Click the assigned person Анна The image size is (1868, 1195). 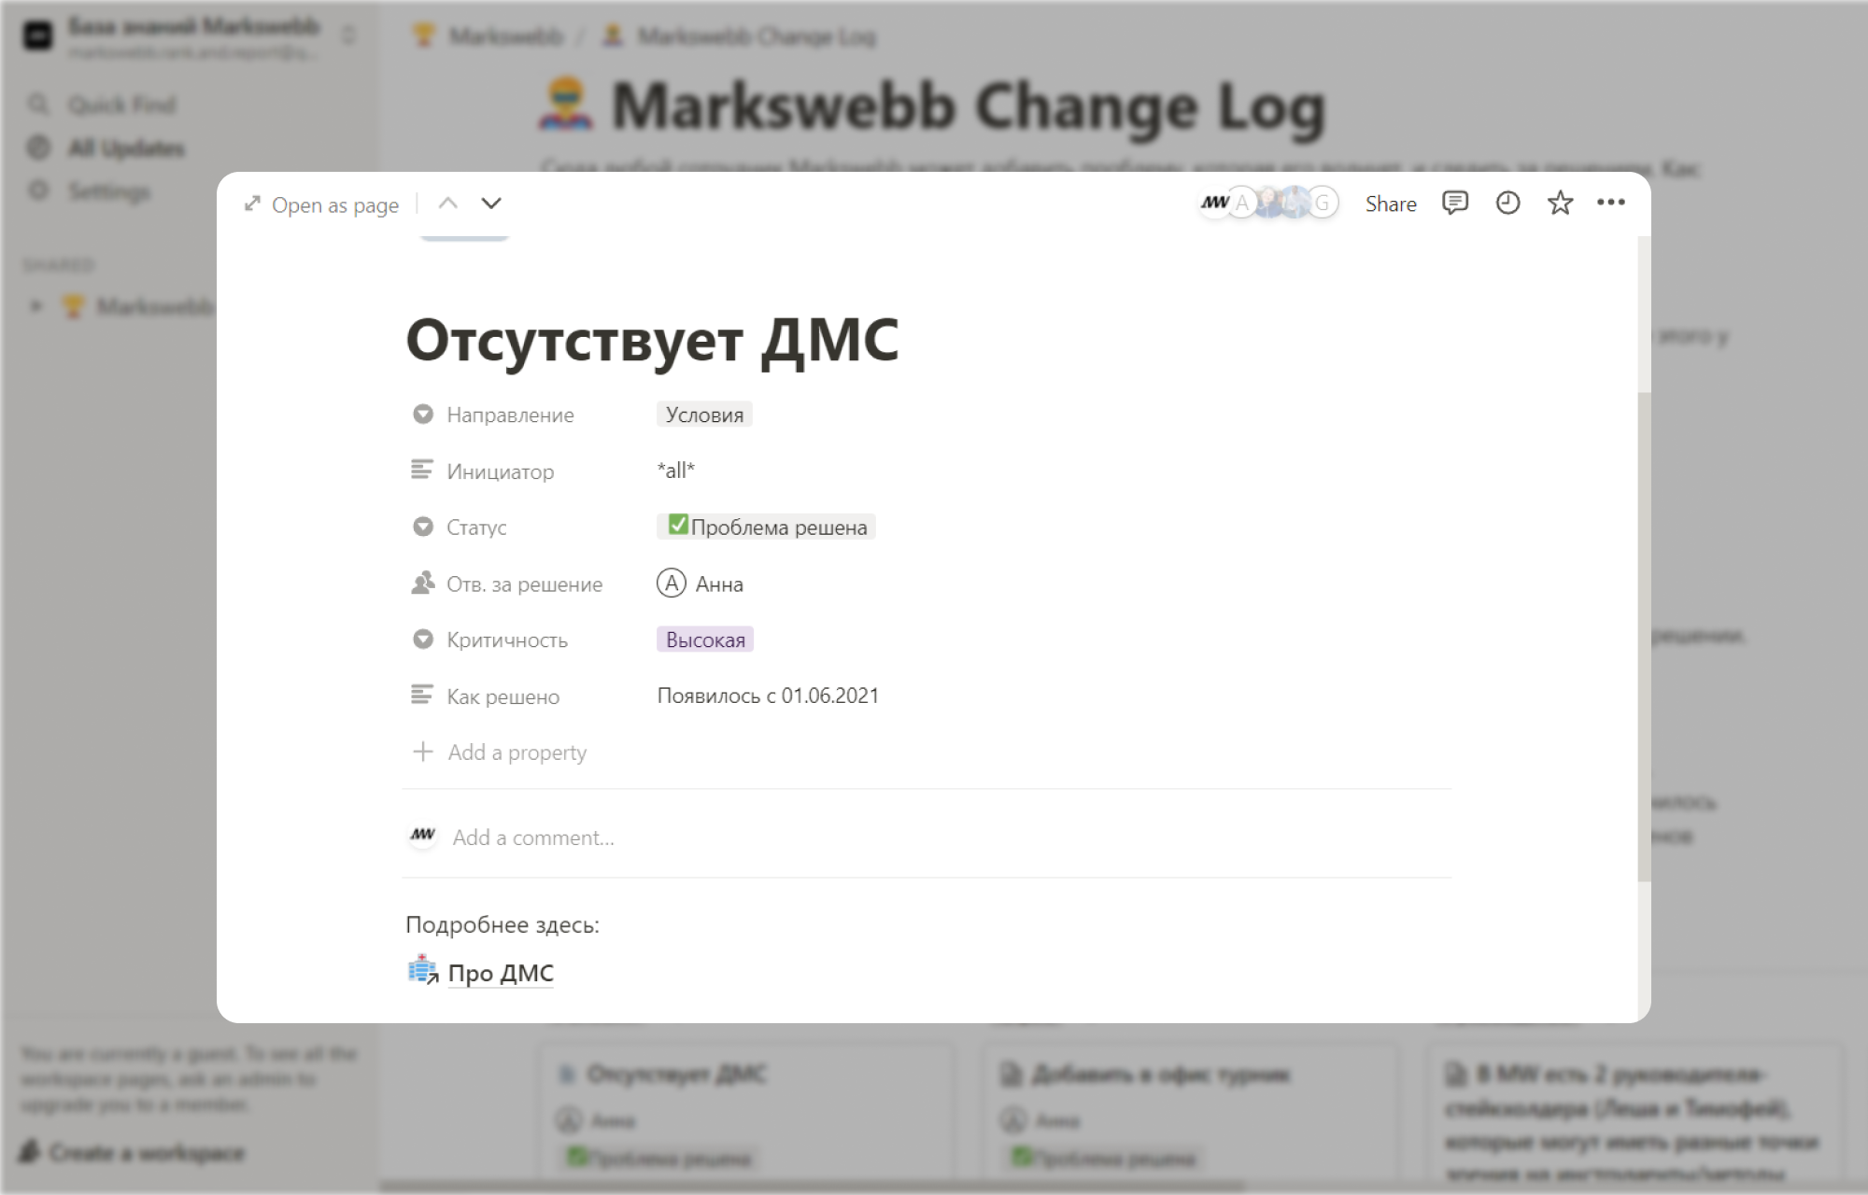pyautogui.click(x=700, y=583)
